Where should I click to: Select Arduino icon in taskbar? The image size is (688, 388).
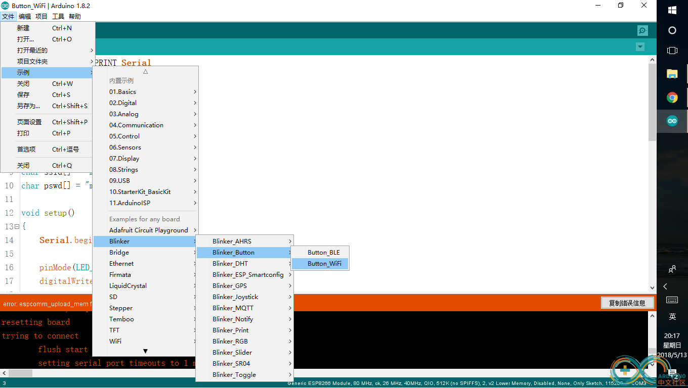(672, 121)
